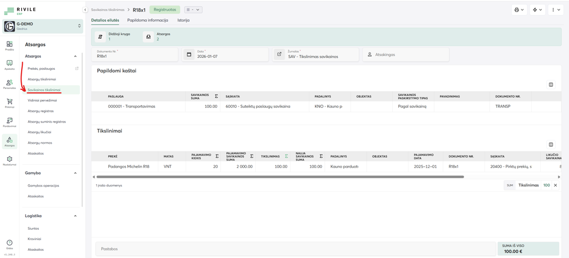Viewport: 569px width, 258px height.
Task: Toggle sum on Savikainos suma column sigma
Action: tap(216, 97)
